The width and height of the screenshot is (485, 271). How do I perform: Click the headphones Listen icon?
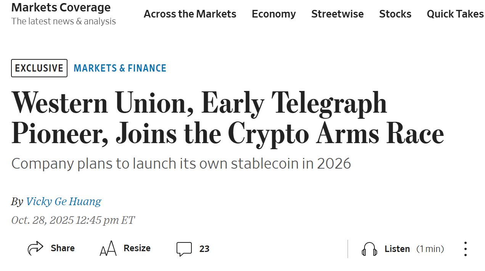[369, 249]
